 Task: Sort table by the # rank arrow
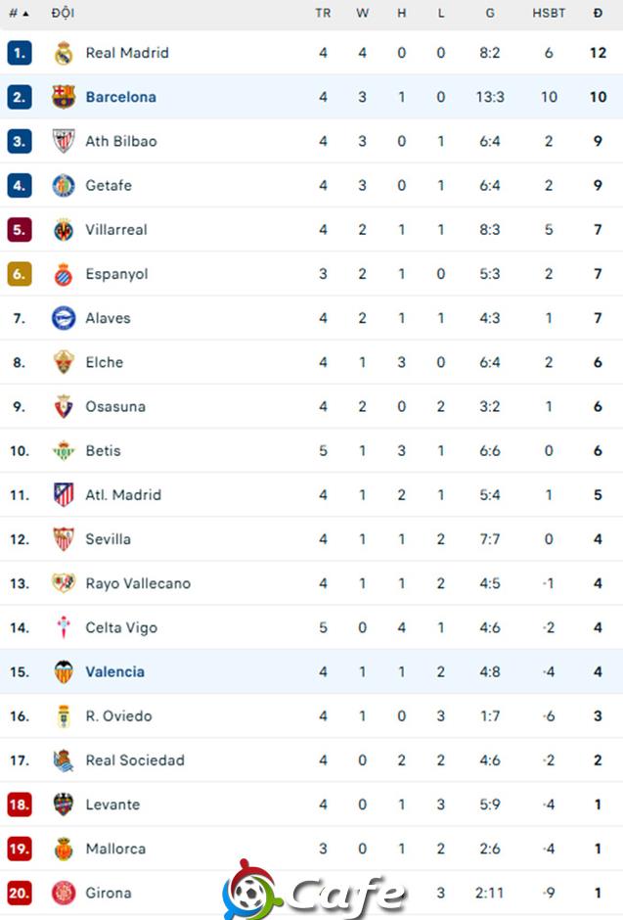pyautogui.click(x=19, y=13)
